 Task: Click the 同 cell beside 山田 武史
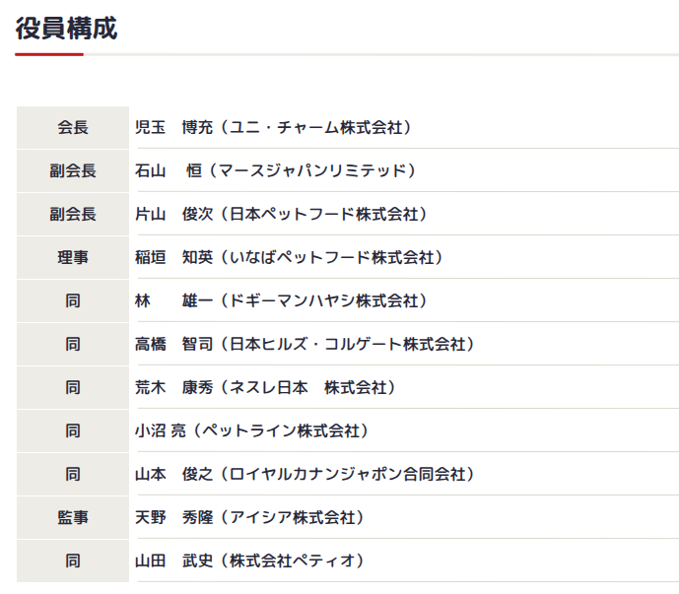click(73, 561)
